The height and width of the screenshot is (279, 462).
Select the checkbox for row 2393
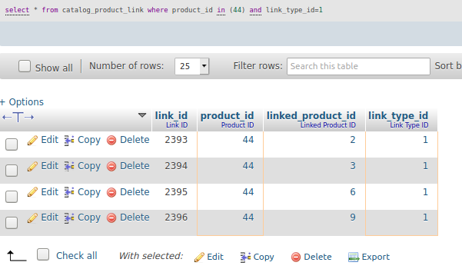click(12, 144)
